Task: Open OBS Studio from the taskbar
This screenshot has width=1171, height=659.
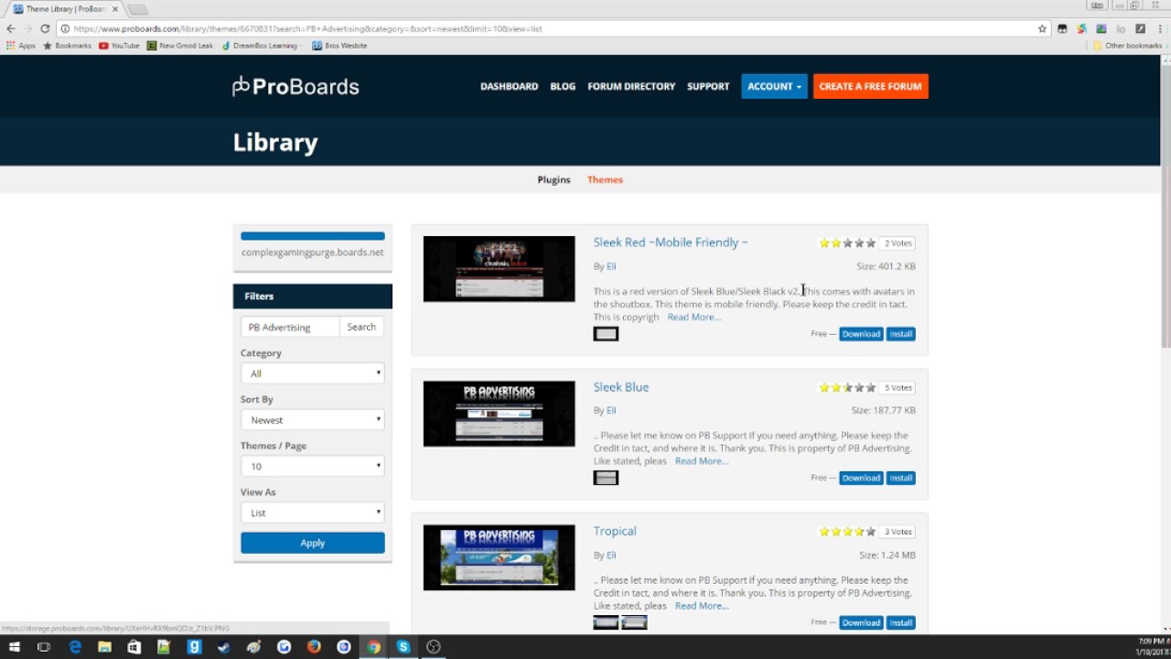Action: click(434, 647)
